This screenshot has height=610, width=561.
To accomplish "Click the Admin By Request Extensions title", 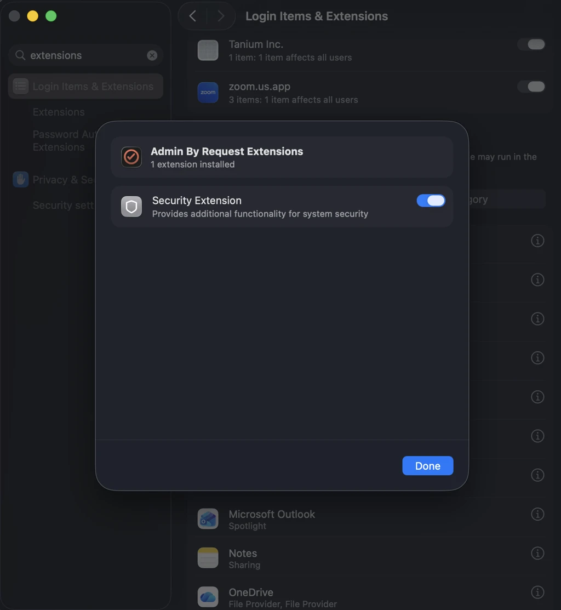I will [x=227, y=151].
